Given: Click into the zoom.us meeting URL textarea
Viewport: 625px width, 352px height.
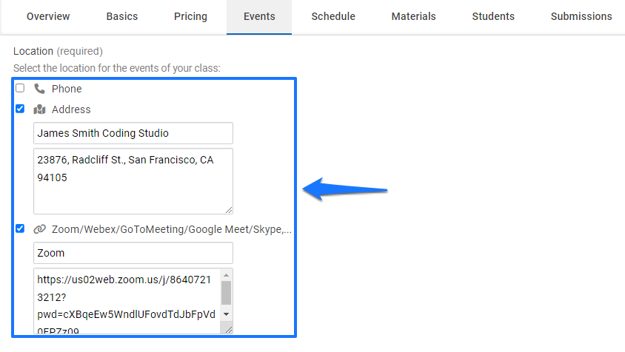Looking at the screenshot, I should [x=127, y=301].
